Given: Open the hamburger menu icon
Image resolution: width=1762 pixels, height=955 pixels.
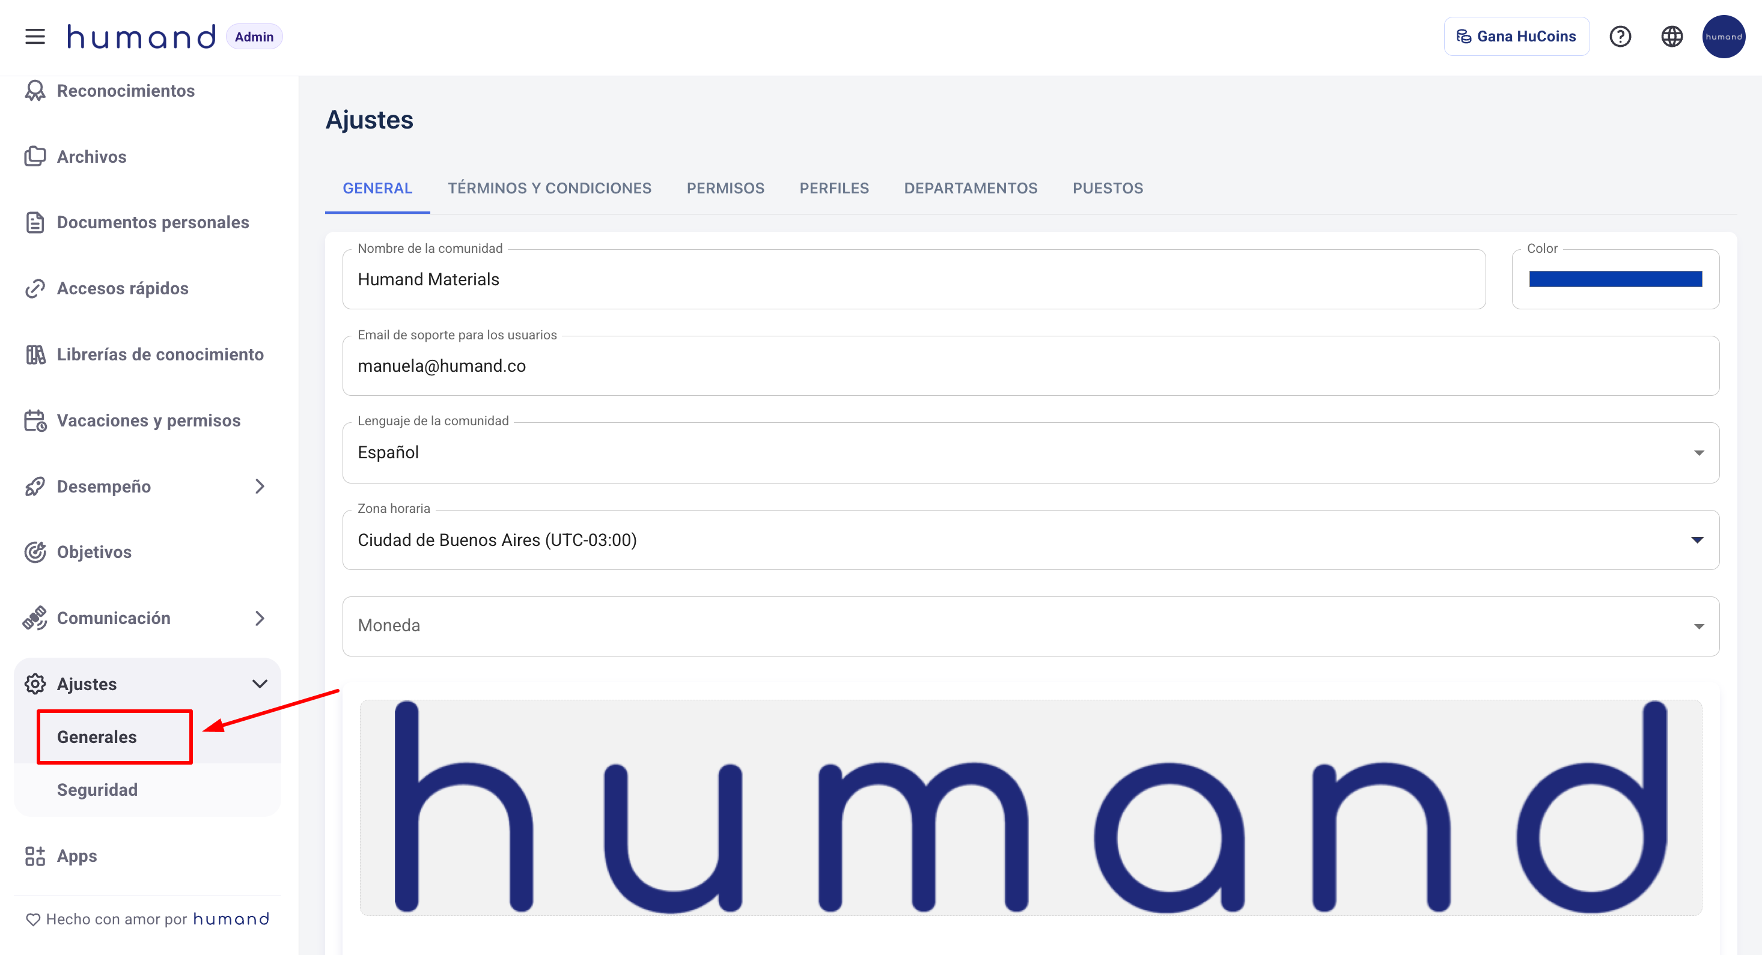Looking at the screenshot, I should [x=35, y=36].
